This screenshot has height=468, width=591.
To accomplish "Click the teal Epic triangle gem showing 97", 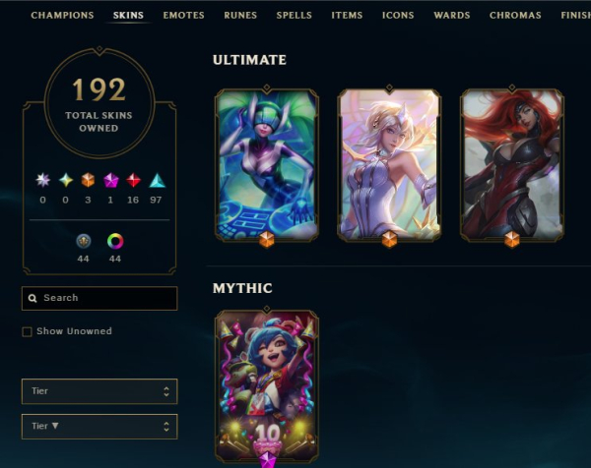I will (x=157, y=180).
